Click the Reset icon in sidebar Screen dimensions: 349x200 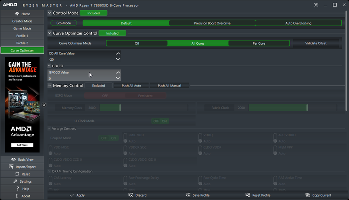coord(17,174)
